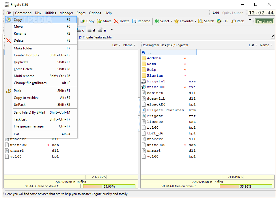Viewport: 276px width, 198px height.
Task: Open left panel Name sort dropdown
Action: point(129,45)
